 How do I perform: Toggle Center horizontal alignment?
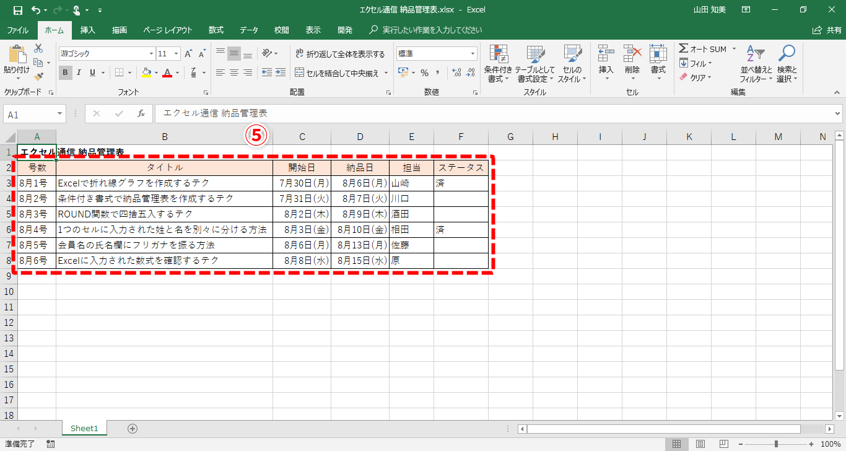(x=234, y=72)
